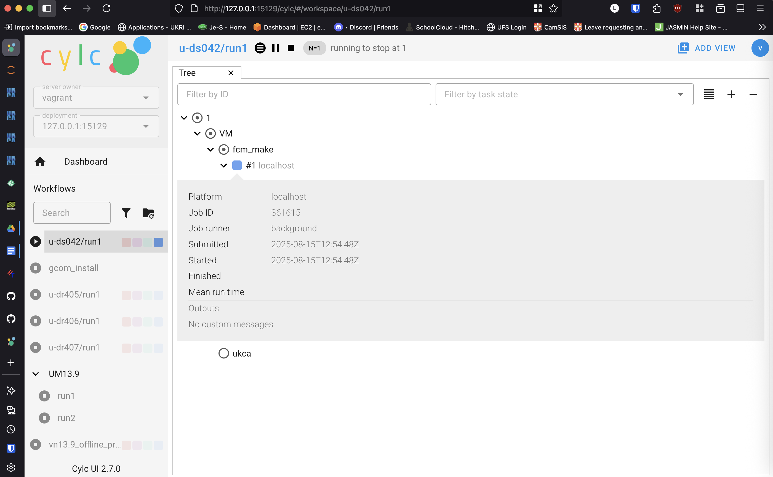This screenshot has width=773, height=477.
Task: Open UM13.9 run2 workflow
Action: pyautogui.click(x=66, y=418)
